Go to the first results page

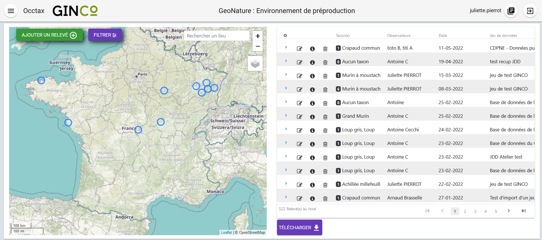[x=427, y=211]
